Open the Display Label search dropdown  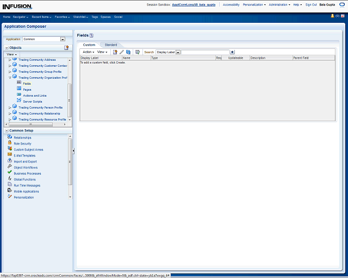pyautogui.click(x=178, y=52)
